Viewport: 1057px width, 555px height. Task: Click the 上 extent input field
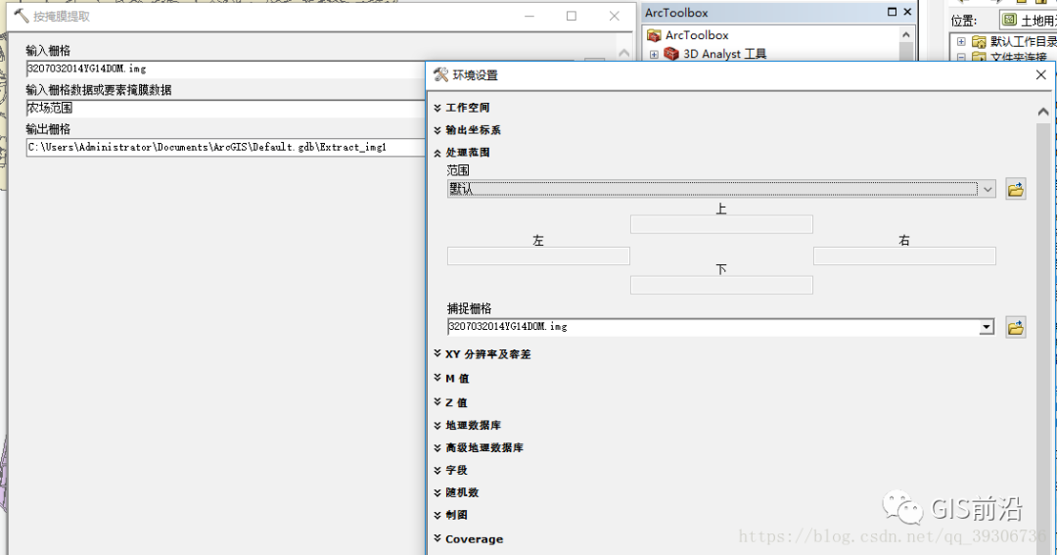click(721, 224)
